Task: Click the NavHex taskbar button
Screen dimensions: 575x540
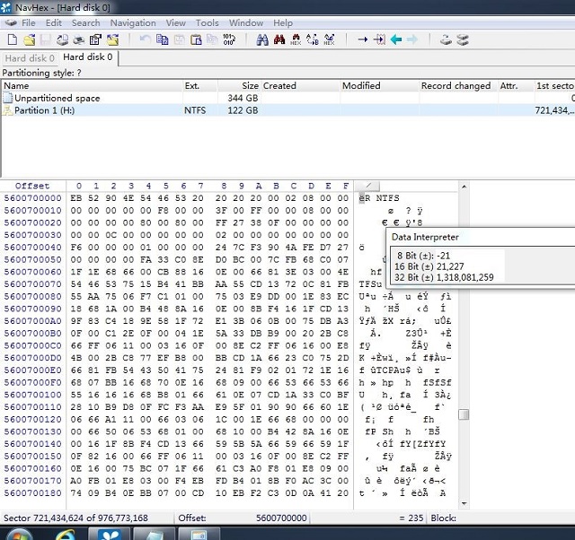Action: tap(109, 535)
